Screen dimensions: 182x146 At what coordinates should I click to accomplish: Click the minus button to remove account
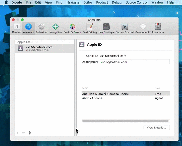tap(24, 133)
